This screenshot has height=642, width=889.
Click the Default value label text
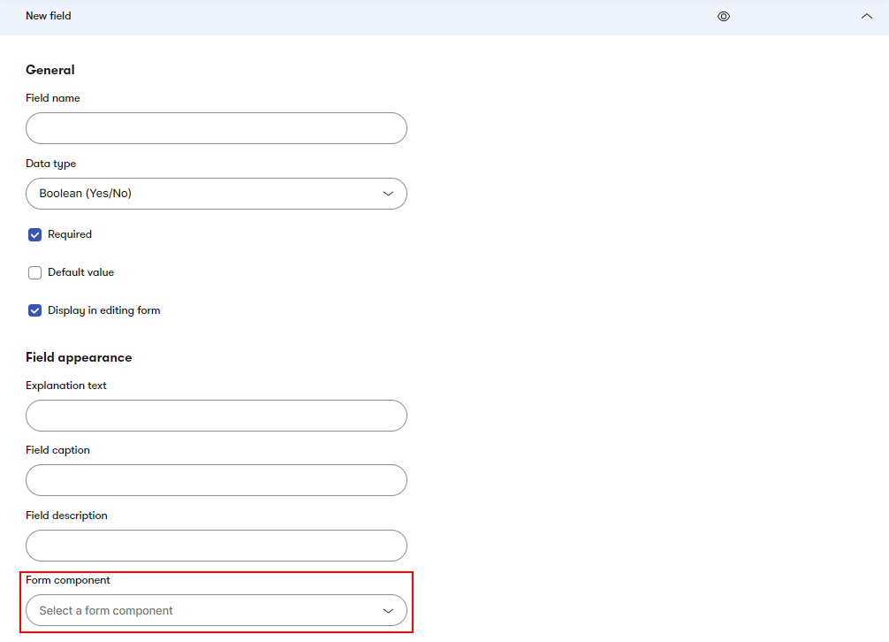(x=80, y=273)
